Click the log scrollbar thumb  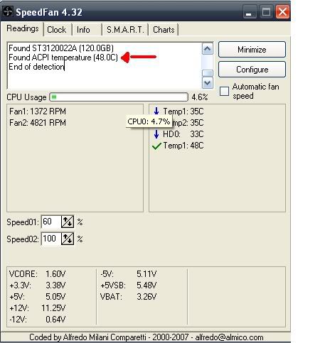[208, 73]
